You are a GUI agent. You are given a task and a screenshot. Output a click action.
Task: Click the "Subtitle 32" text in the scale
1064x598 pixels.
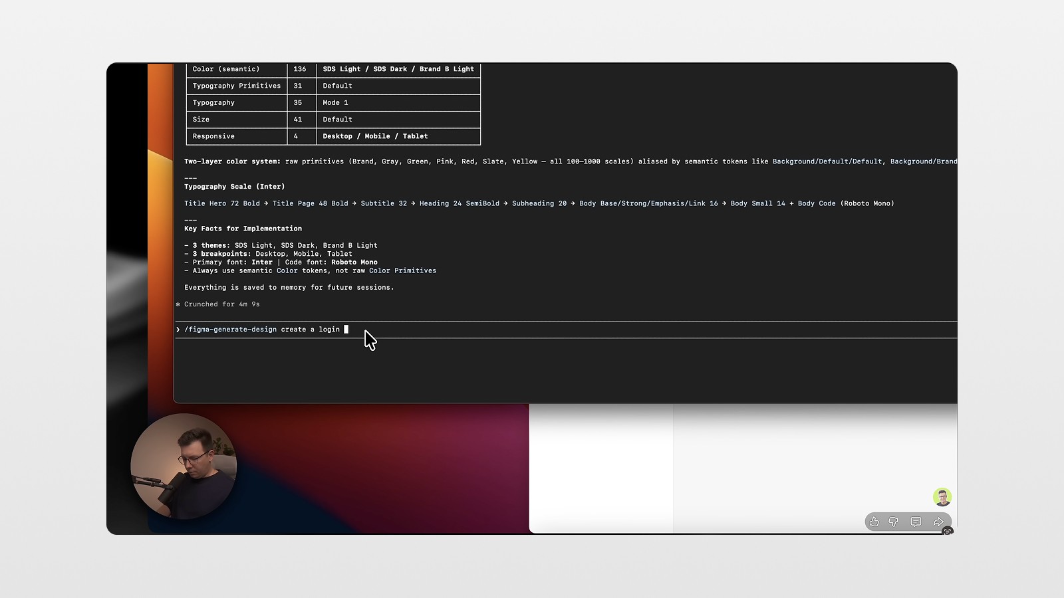tap(384, 203)
